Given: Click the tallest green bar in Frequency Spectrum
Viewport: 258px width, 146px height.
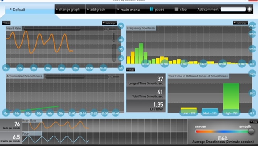Looking at the screenshot, I should [x=141, y=53].
